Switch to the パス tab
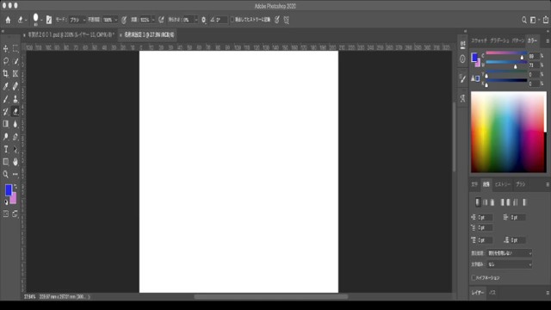The image size is (551, 310). [x=492, y=293]
